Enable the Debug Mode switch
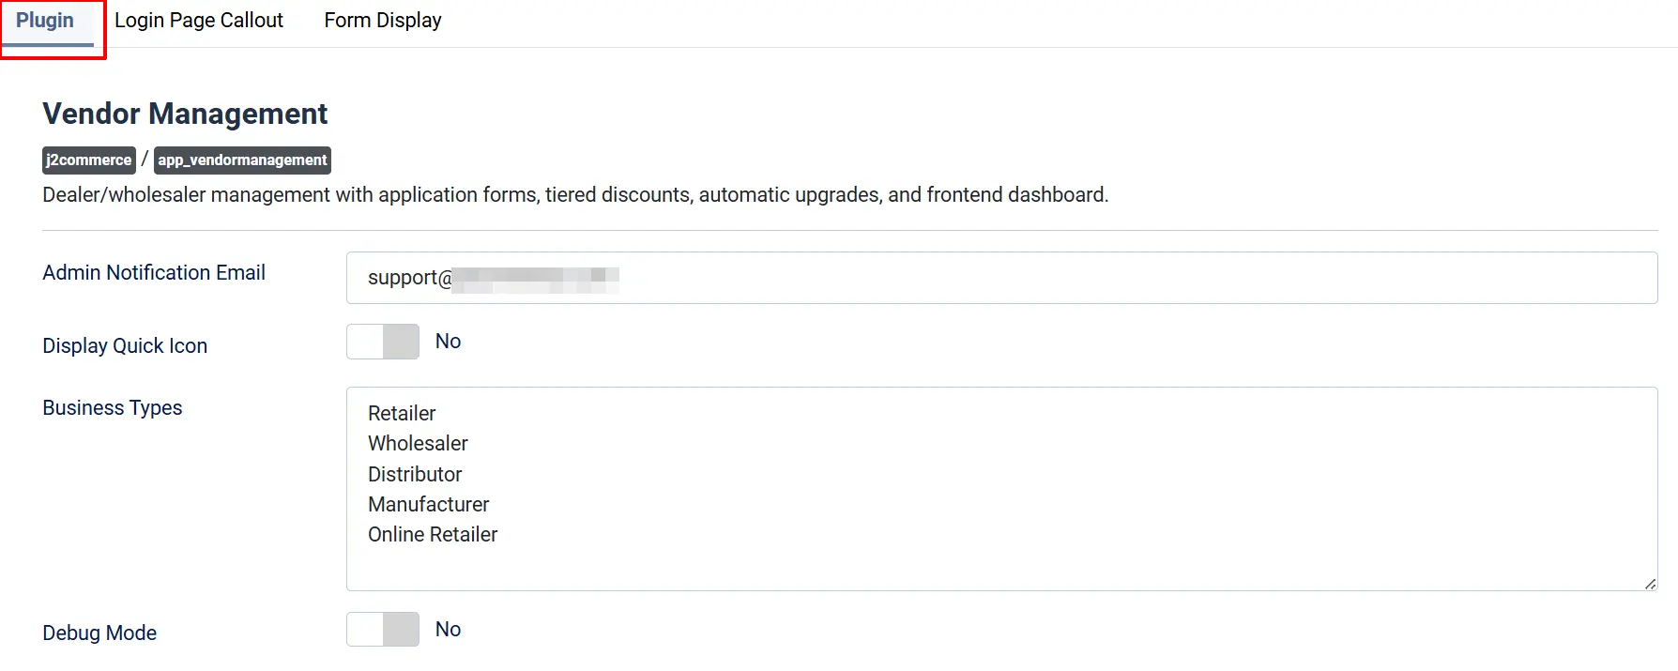The width and height of the screenshot is (1678, 671). [x=383, y=630]
